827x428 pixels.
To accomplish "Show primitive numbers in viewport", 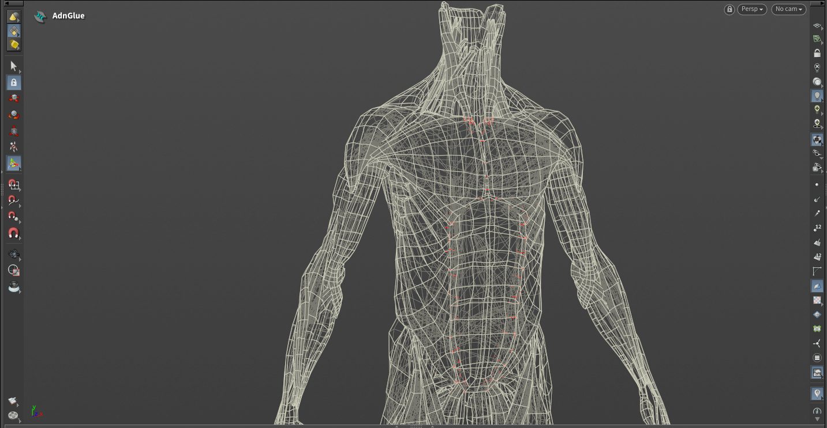I will point(817,256).
